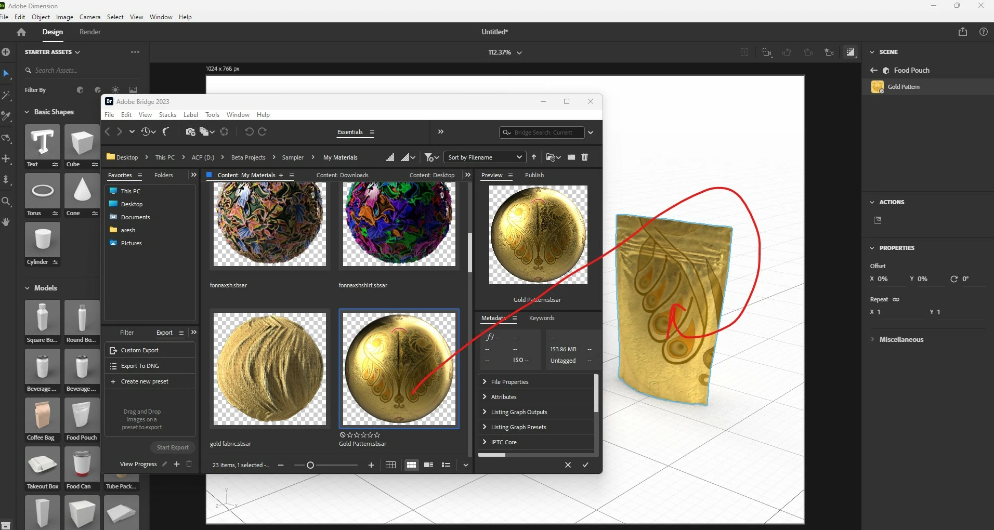Navigate to Beta Projects in Bridge path

(x=248, y=157)
